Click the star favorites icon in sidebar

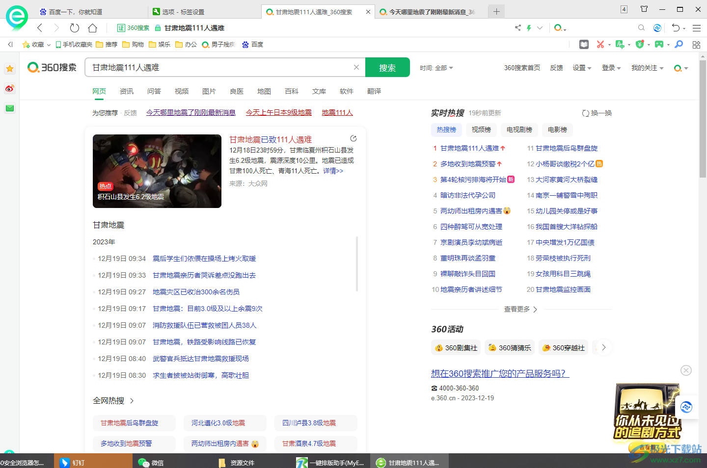(10, 69)
